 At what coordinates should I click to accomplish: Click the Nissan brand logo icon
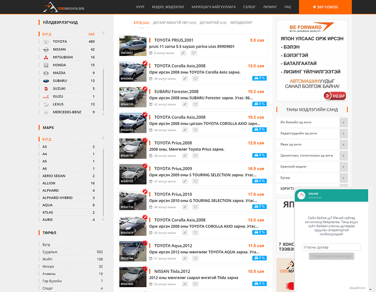coord(46,49)
